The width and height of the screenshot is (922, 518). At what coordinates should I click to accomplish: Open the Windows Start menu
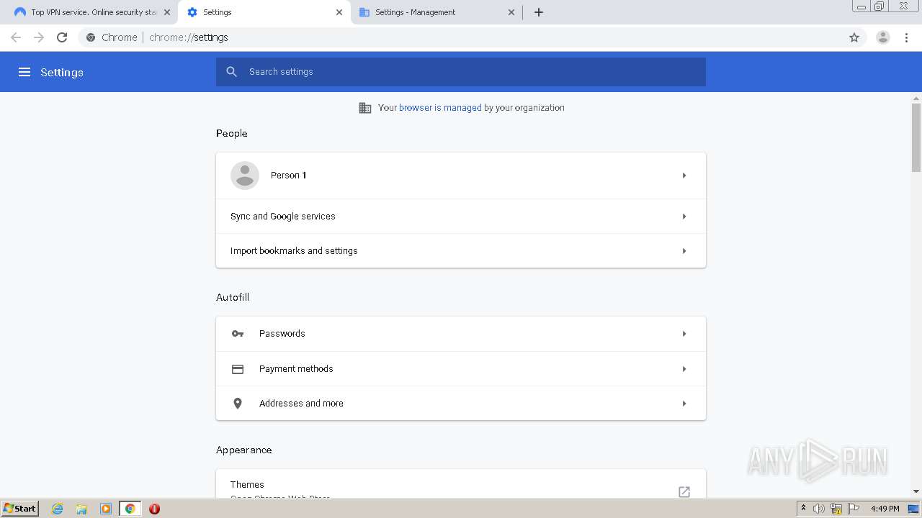coord(19,509)
